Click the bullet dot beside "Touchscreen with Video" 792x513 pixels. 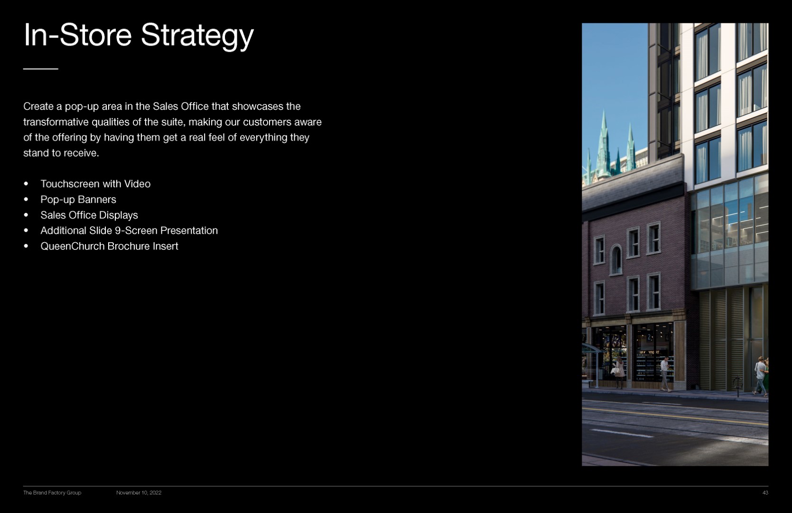click(x=26, y=184)
